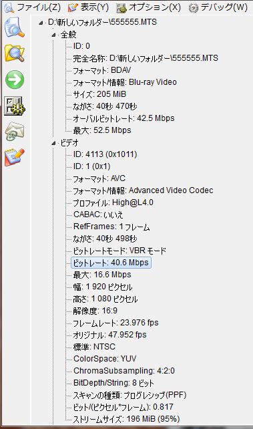This screenshot has height=429, width=253.
Task: Select the BitDepth/String: 8 ビット row
Action: pos(113,383)
